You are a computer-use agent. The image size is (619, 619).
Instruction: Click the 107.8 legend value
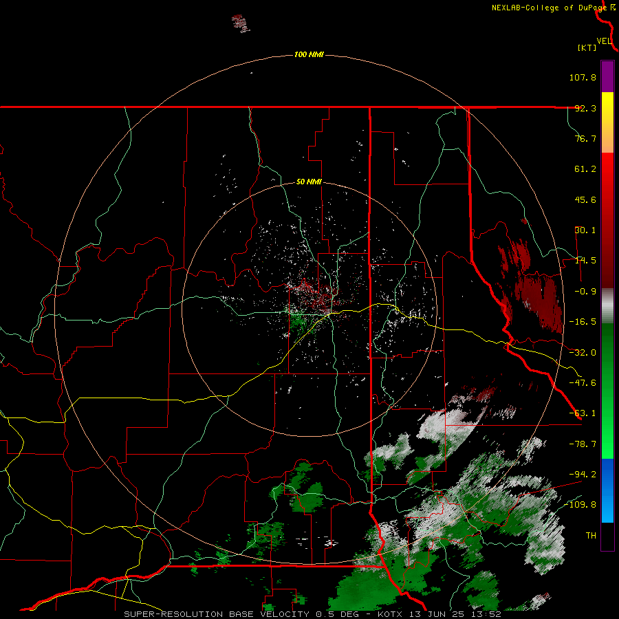583,77
